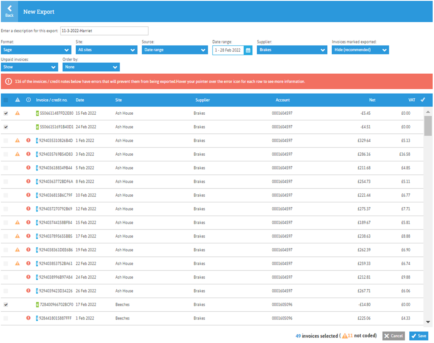Click the error column header circle icon
The height and width of the screenshot is (343, 434).
28,100
